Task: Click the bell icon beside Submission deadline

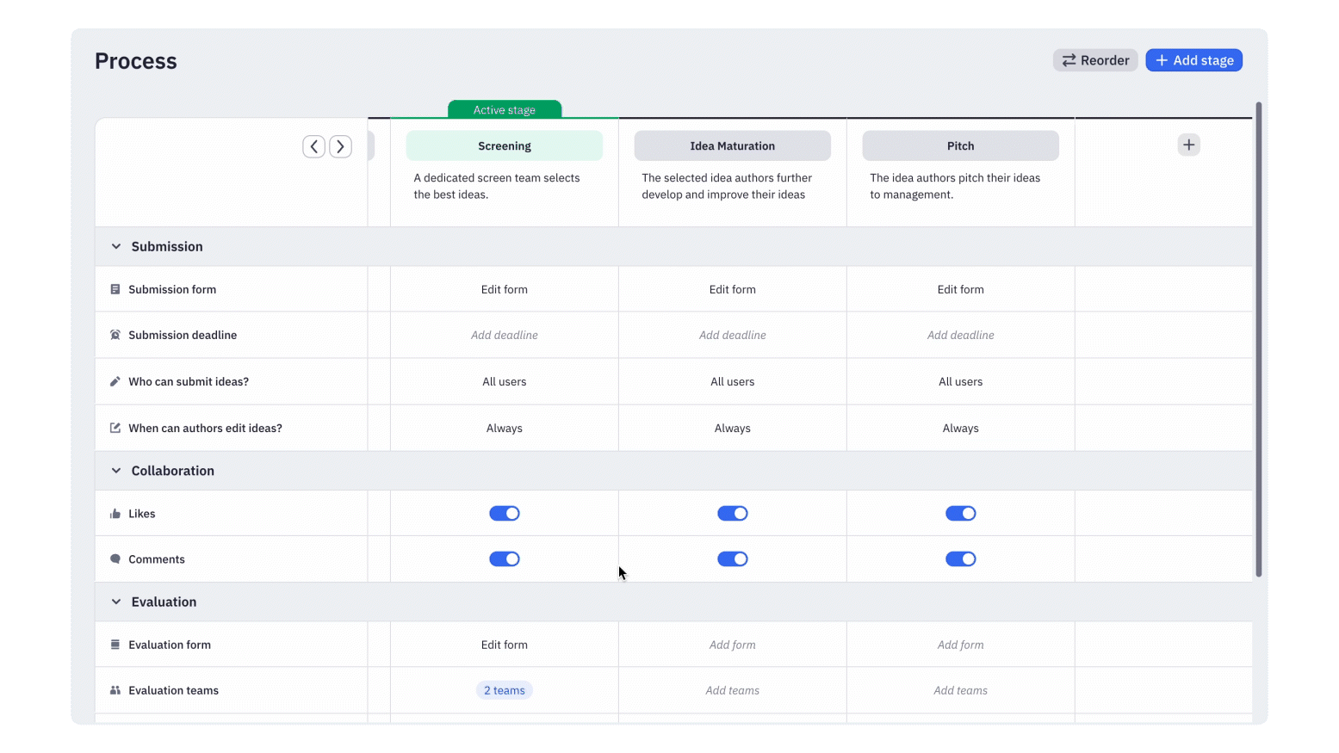Action: [x=115, y=335]
